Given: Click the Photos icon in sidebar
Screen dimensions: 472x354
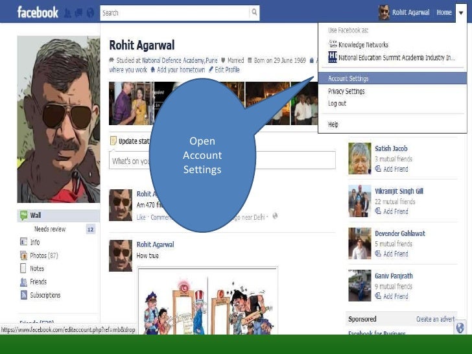Looking at the screenshot, I should (23, 255).
